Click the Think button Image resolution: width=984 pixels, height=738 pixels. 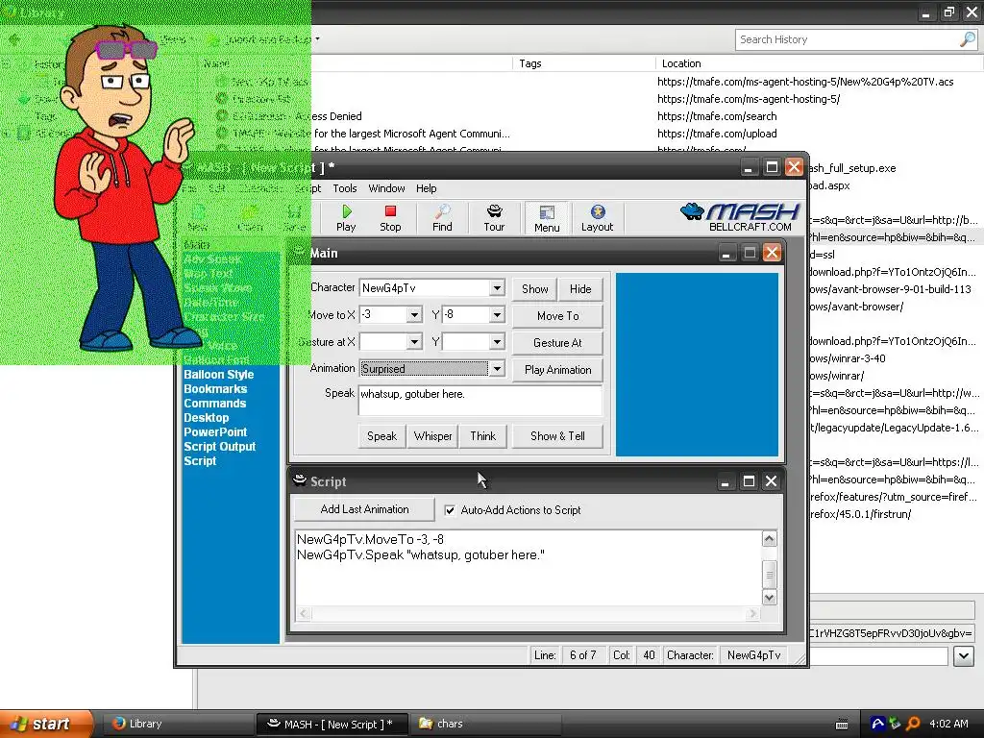[x=482, y=436]
